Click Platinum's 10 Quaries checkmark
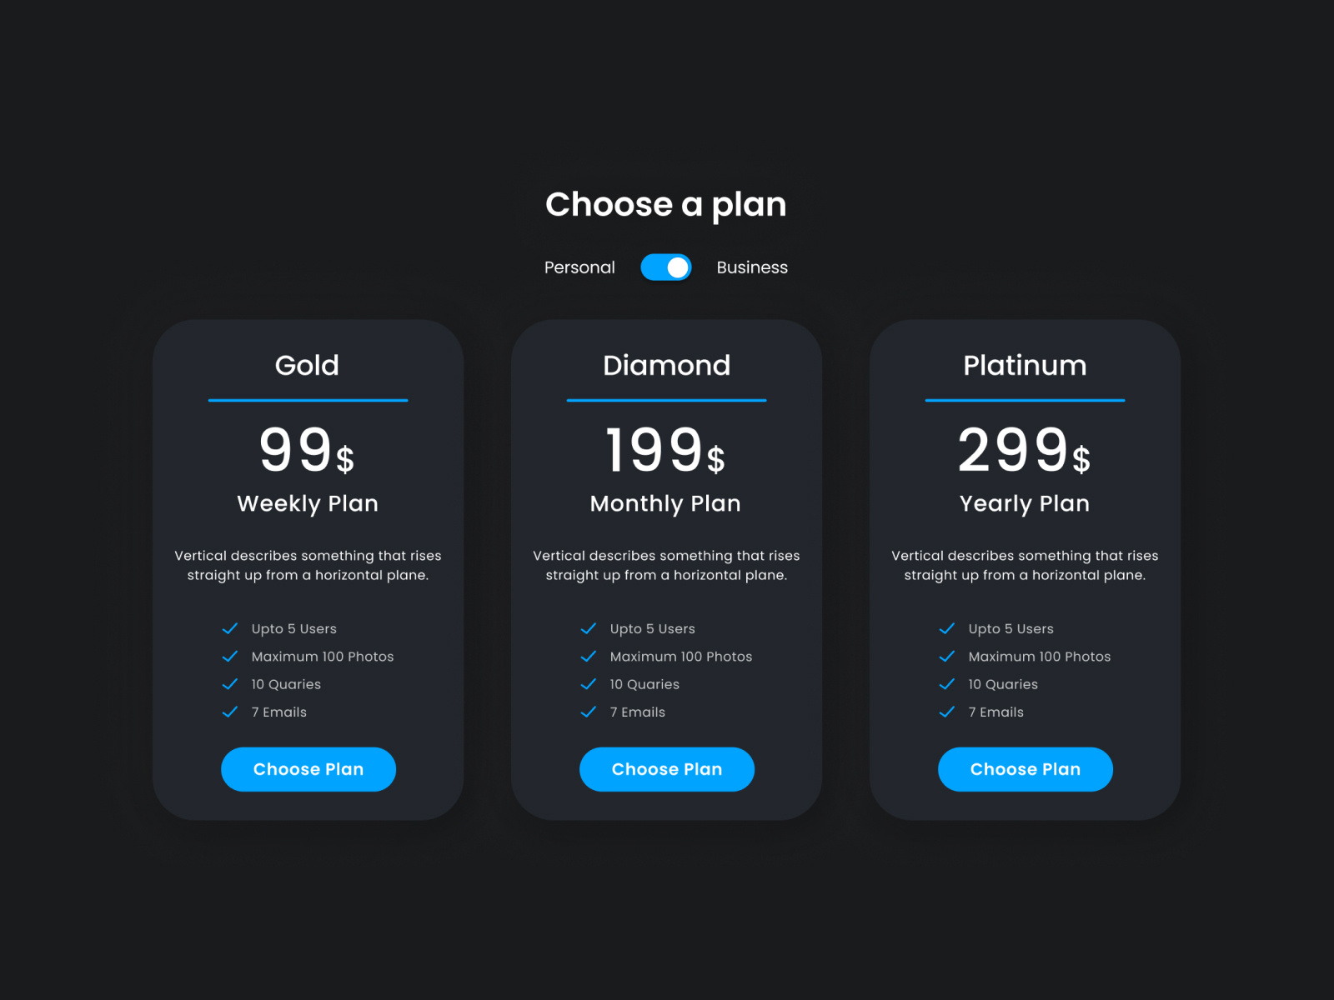This screenshot has width=1334, height=1000. (947, 684)
